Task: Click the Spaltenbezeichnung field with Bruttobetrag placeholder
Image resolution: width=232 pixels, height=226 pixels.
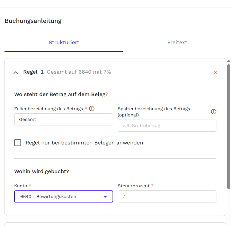Action: 167,126
